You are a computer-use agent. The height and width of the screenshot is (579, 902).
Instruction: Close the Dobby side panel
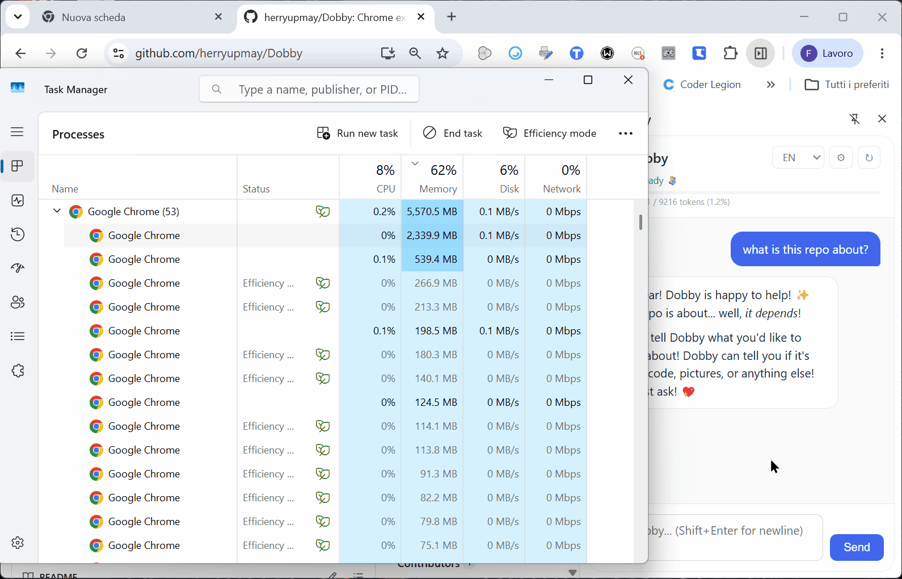tap(882, 119)
